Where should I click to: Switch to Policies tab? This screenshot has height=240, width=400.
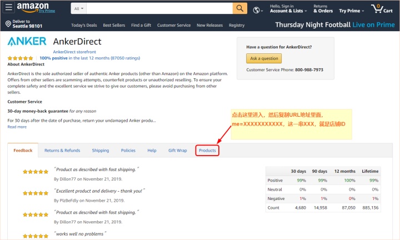pos(128,151)
